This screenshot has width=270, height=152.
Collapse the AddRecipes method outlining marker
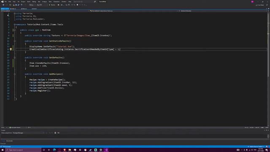(15, 74)
